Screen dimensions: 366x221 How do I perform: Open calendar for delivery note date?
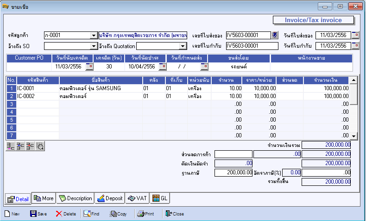(x=355, y=35)
